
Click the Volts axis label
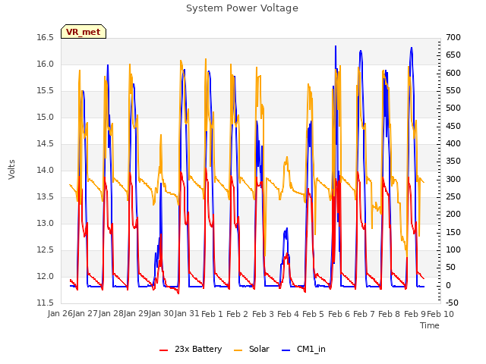pyautogui.click(x=12, y=169)
